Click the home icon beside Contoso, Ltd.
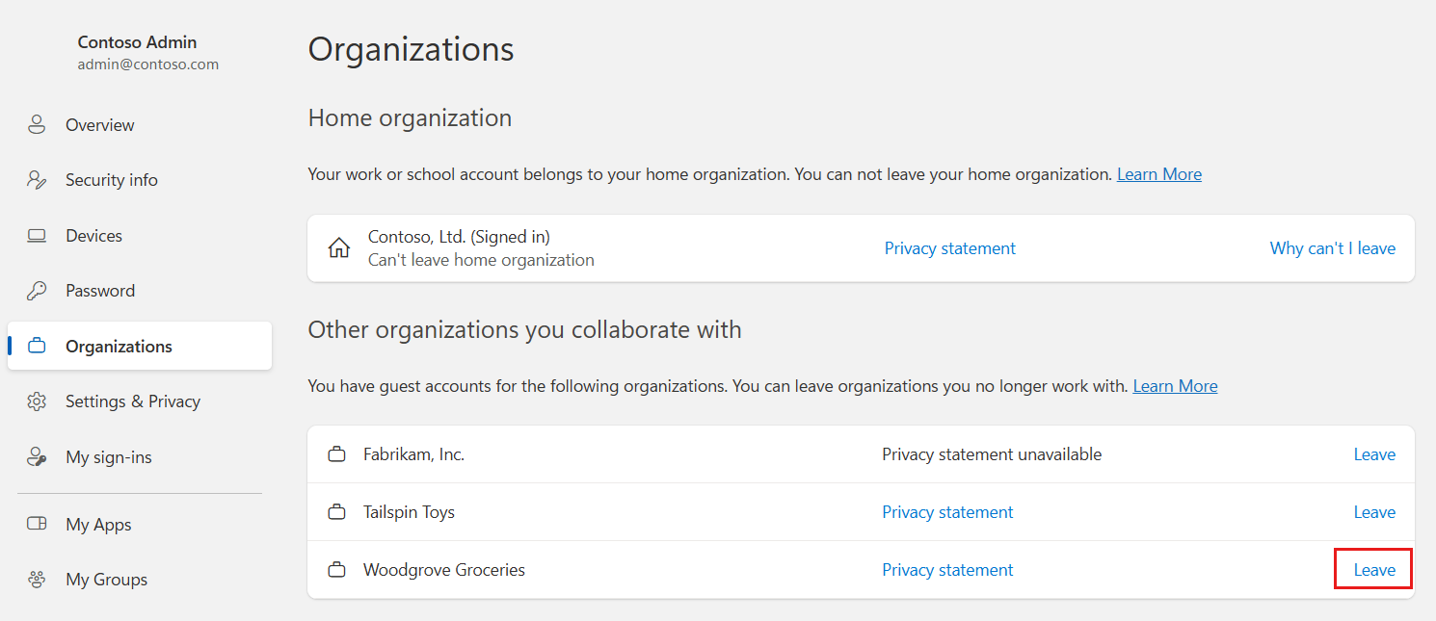The height and width of the screenshot is (621, 1436). point(339,248)
